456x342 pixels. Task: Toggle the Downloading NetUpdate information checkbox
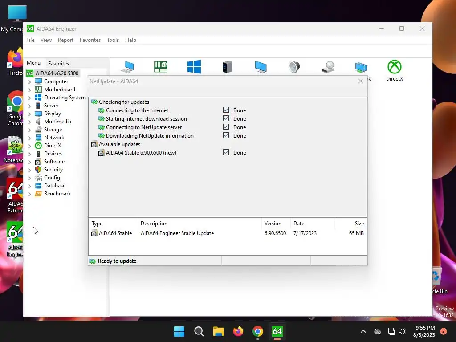[226, 135]
